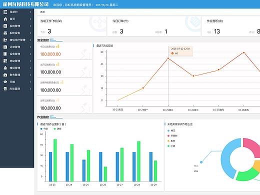Click the 菜单栏 menu-list icon in sidebar
Viewport: 260px width, 195px height.
tap(5, 12)
